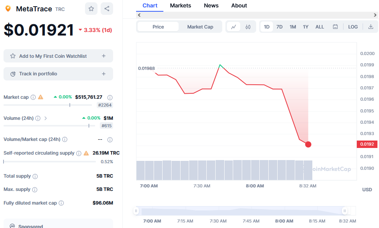Click the 0.01988 opening price label
Image resolution: width=379 pixels, height=228 pixels.
coord(146,68)
